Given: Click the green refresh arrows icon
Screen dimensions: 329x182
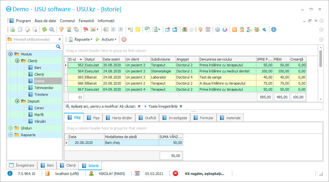Looking at the screenshot, I should [x=44, y=29].
